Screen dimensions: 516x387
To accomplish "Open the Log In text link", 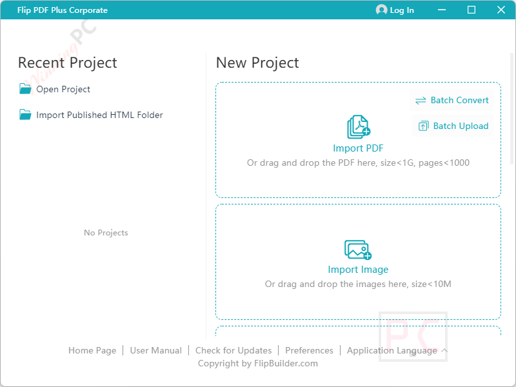I will [x=402, y=10].
